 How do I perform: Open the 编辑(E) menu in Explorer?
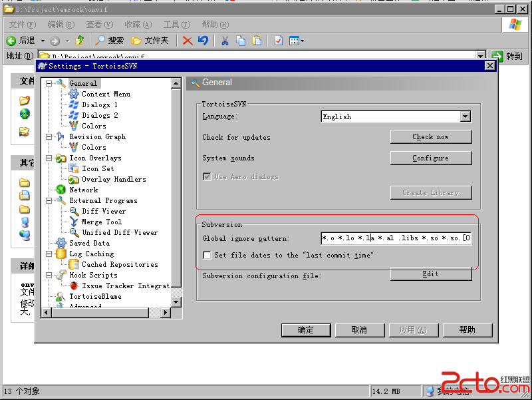point(61,25)
